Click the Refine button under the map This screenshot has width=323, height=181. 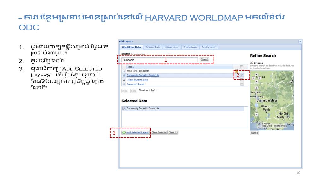point(255,133)
